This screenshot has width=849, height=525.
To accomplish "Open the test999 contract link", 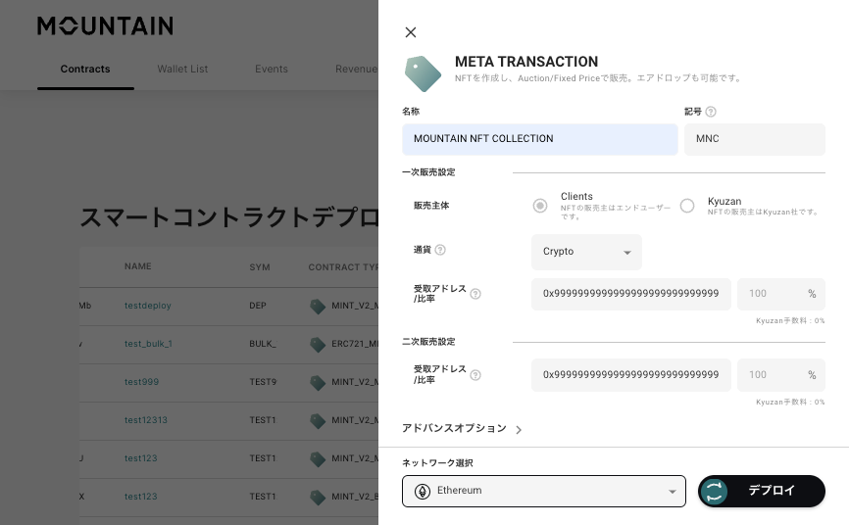I will 141,382.
